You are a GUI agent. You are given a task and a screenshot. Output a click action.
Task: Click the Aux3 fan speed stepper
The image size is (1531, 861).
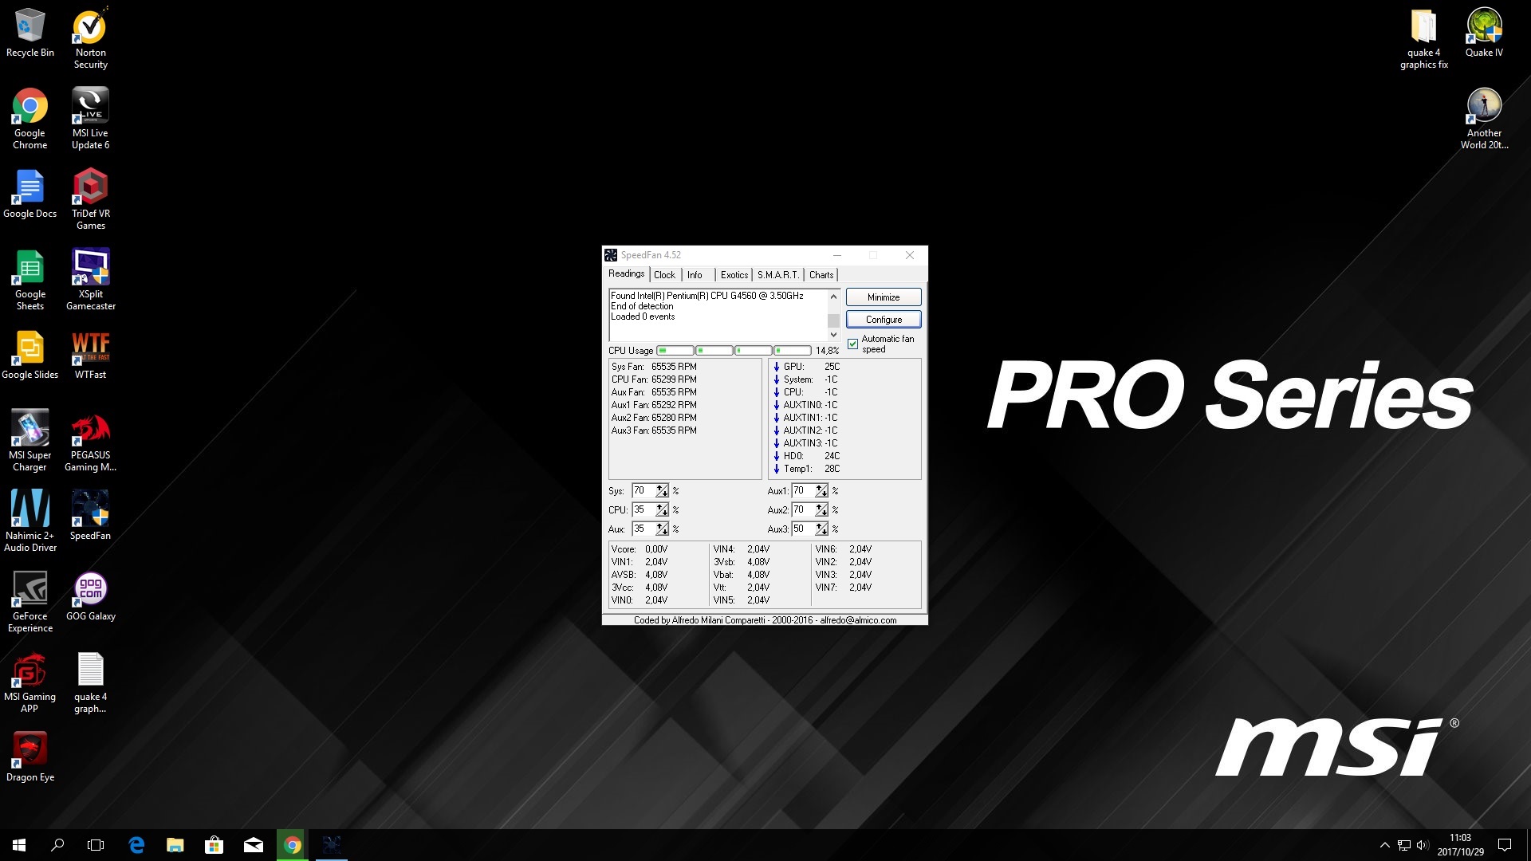click(821, 529)
